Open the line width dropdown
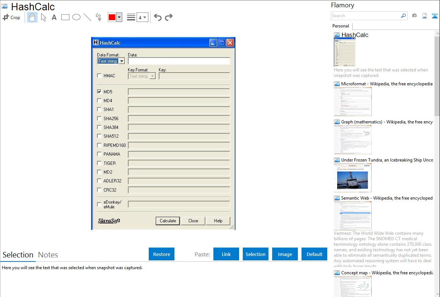 [x=143, y=17]
